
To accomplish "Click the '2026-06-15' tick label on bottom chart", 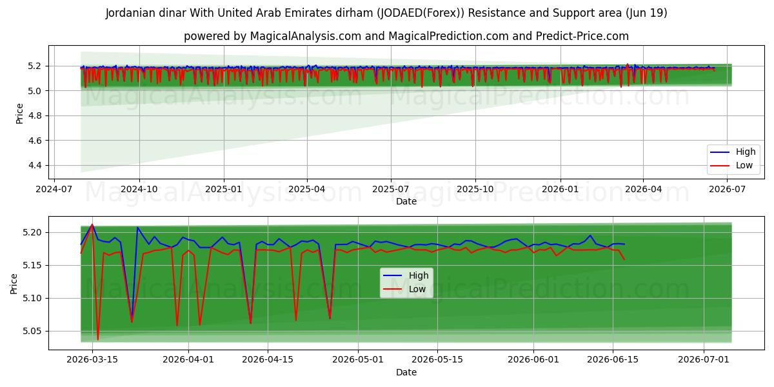I will point(613,360).
